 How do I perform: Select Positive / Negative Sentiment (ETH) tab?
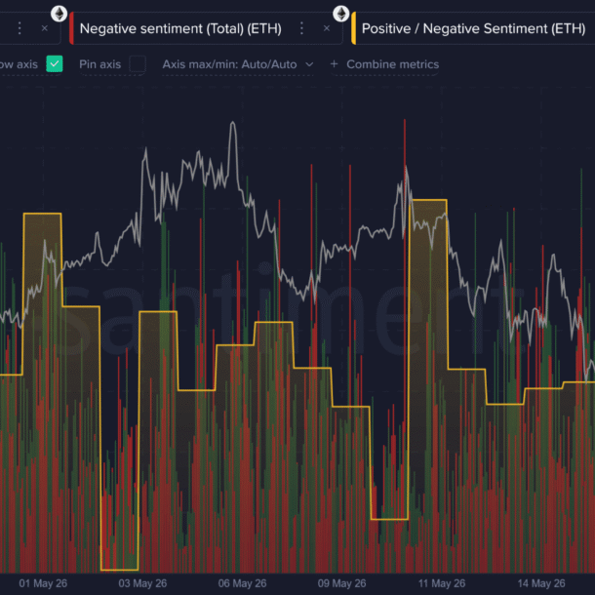coord(473,29)
